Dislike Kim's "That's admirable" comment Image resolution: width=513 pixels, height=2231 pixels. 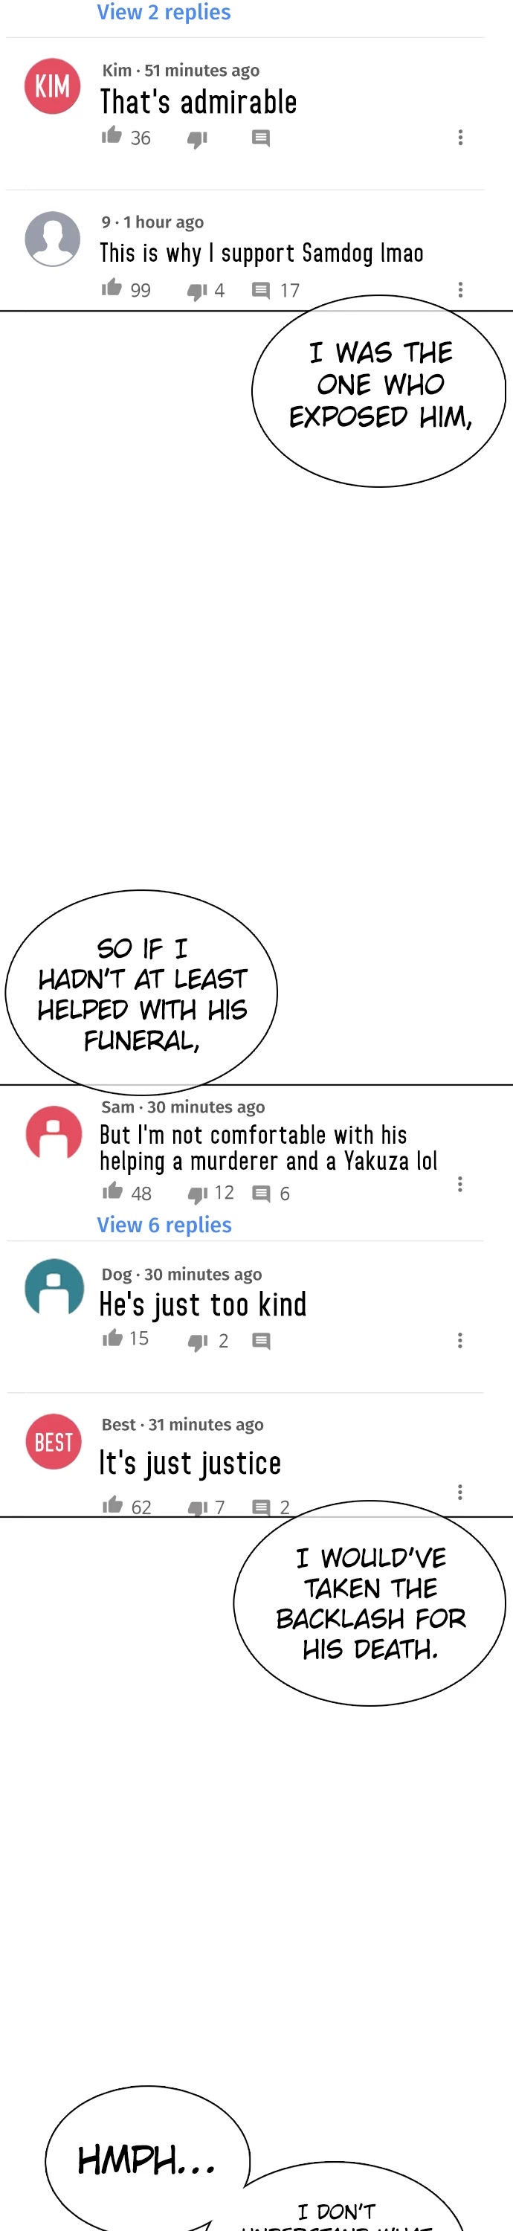pos(198,138)
